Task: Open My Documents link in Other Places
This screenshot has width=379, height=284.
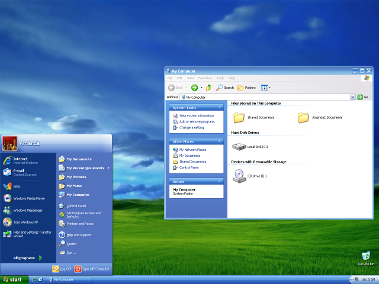Action: 189,156
